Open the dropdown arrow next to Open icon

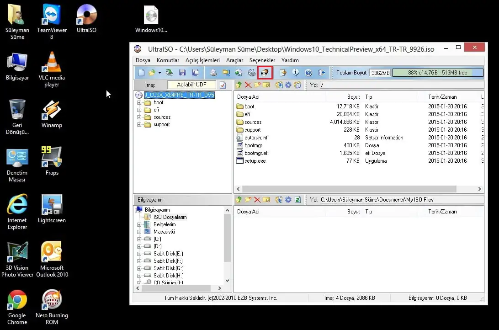click(159, 72)
